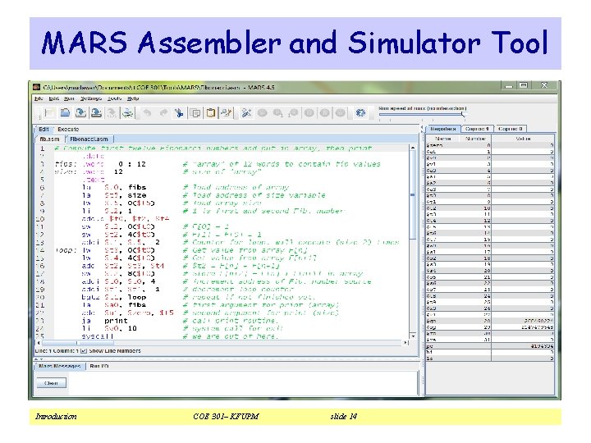Image resolution: width=591 pixels, height=443 pixels.
Task: Click the 'syscall' line in the editor
Action: pyautogui.click(x=97, y=336)
